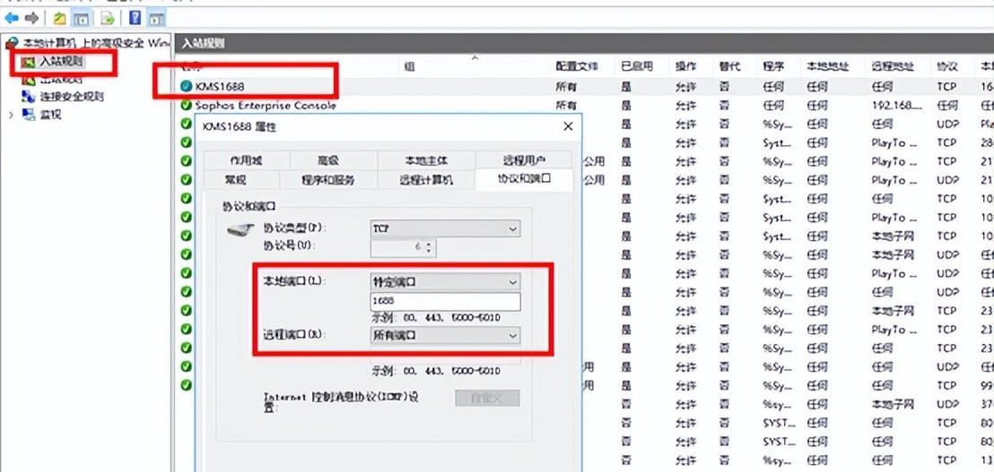Screen dimensions: 994x472
Task: Switch to the 远程计算机 tab
Action: click(x=426, y=180)
